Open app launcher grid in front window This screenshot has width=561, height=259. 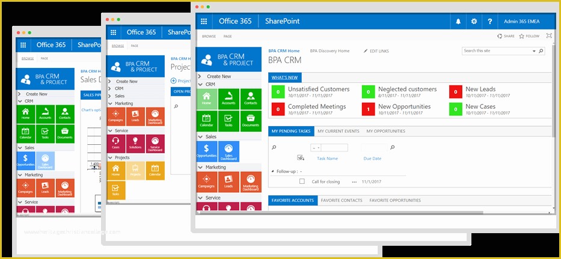tap(204, 21)
